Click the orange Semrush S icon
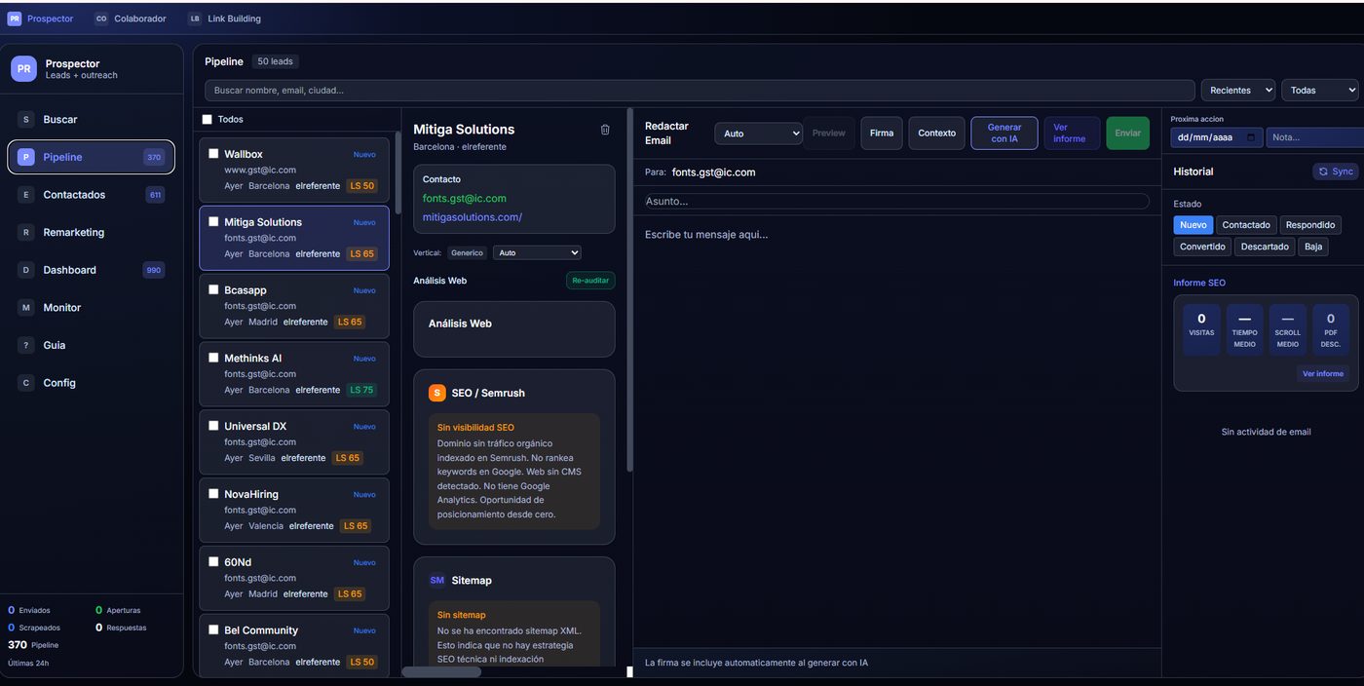The image size is (1364, 686). (437, 393)
